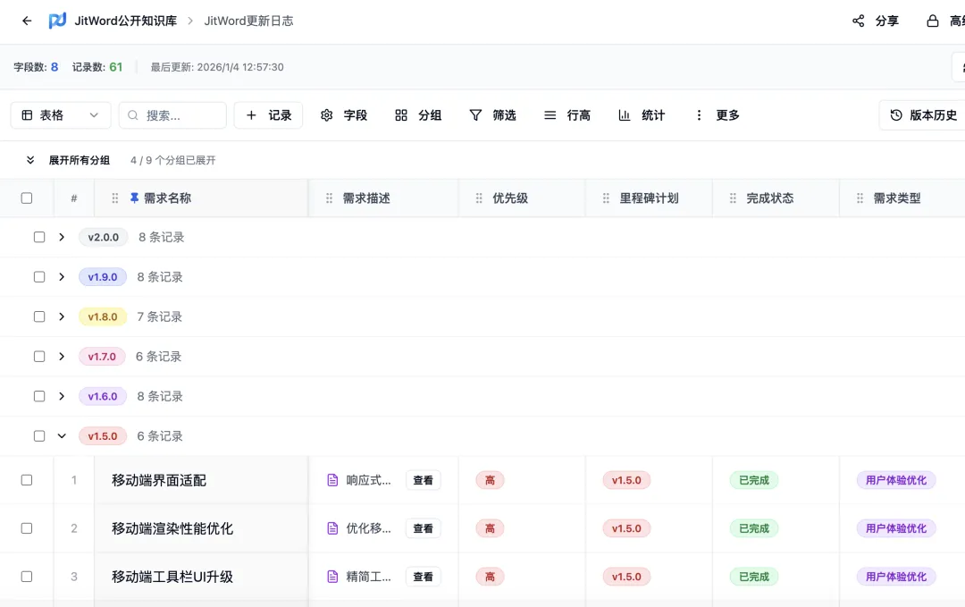Screen dimensions: 965x607
Task: Open the 行高 row height icon
Action: (550, 115)
